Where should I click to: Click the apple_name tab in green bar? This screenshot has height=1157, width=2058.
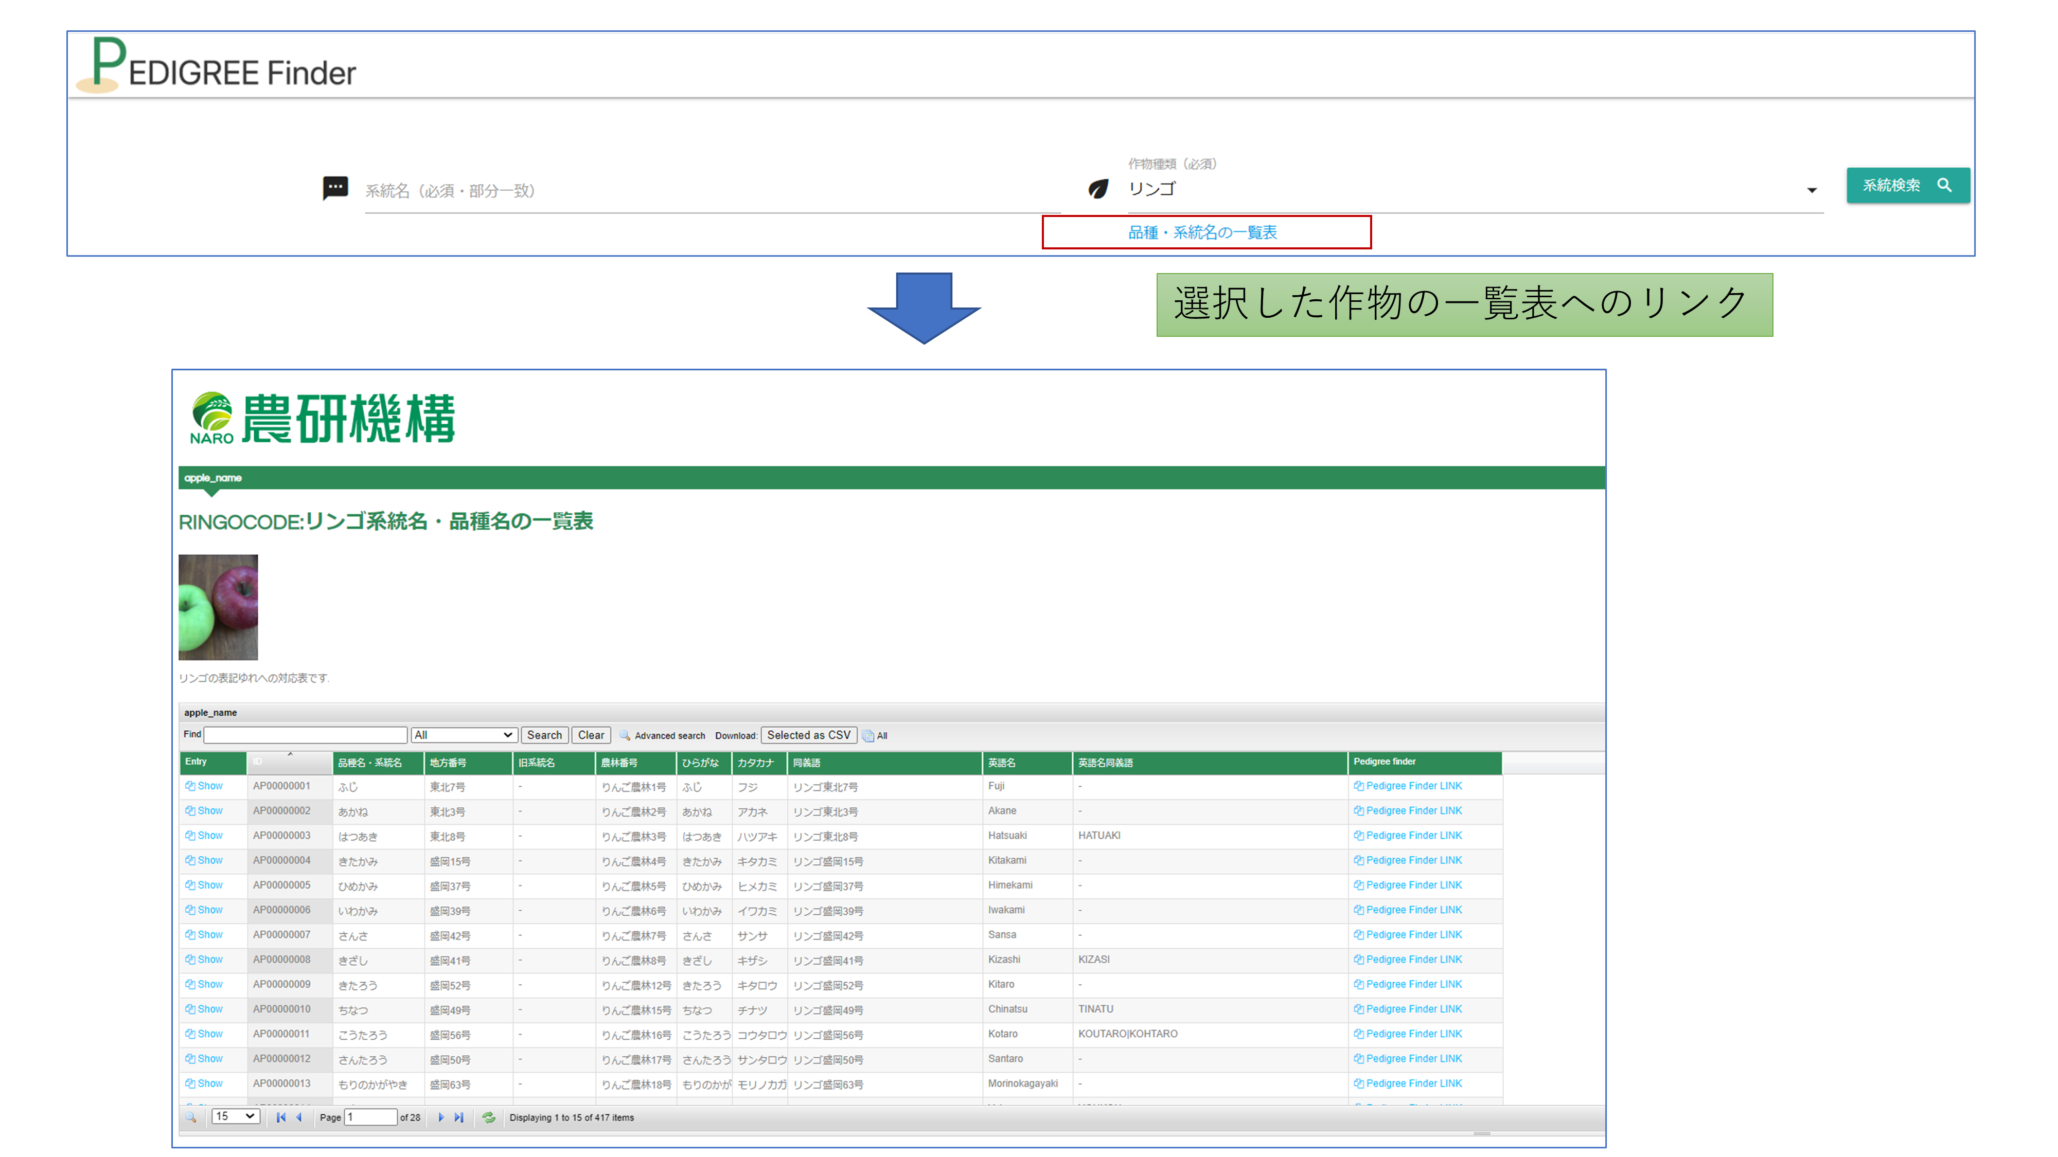tap(212, 478)
